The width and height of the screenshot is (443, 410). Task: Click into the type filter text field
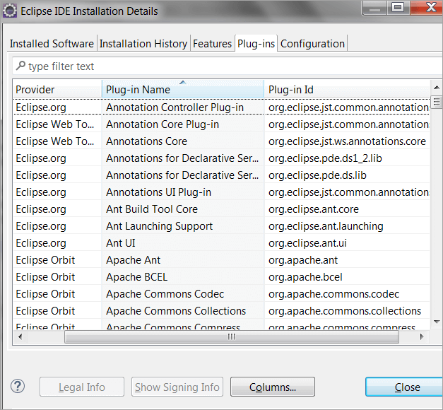tap(228, 66)
